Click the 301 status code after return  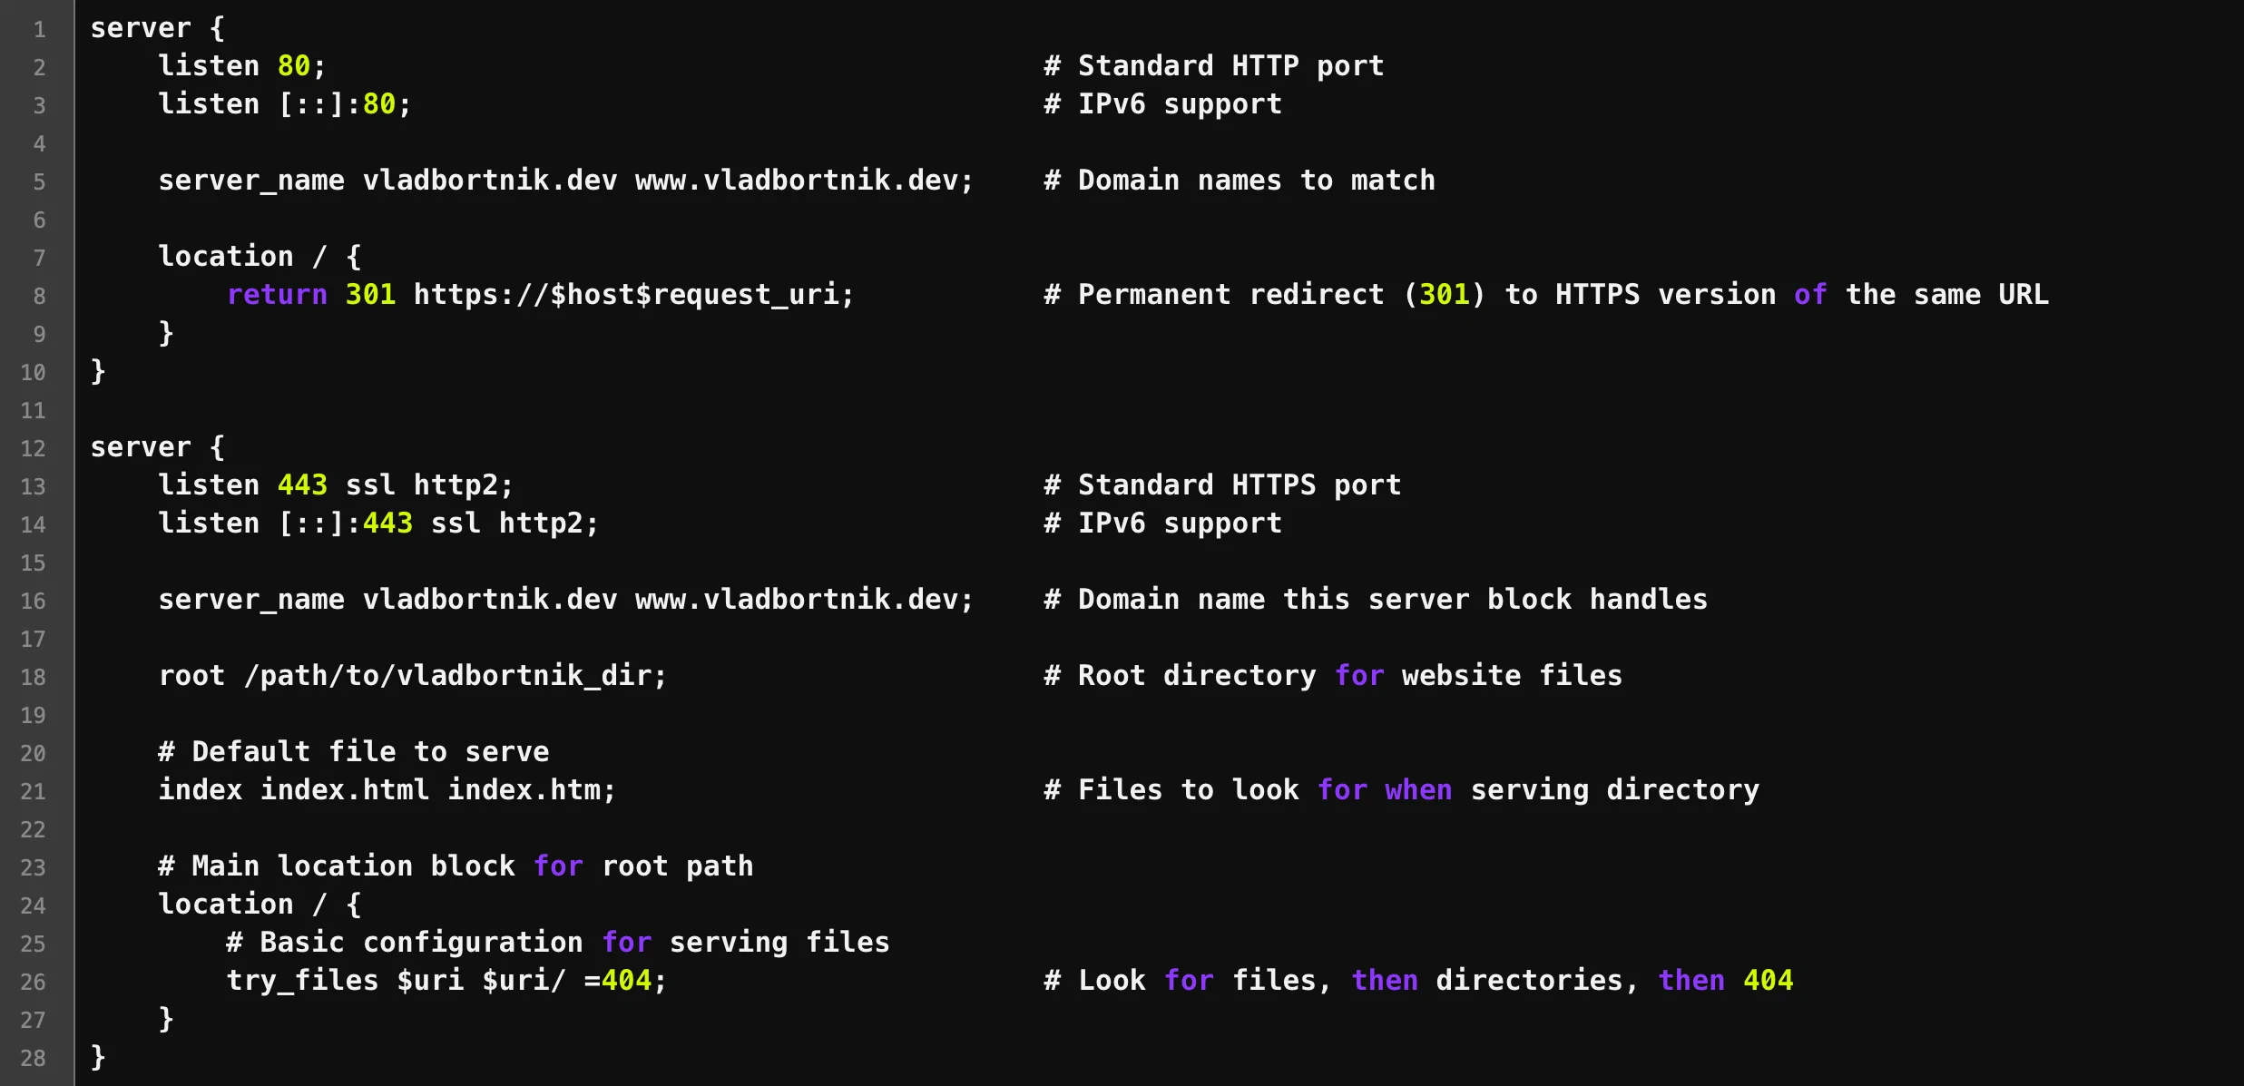[x=370, y=295]
